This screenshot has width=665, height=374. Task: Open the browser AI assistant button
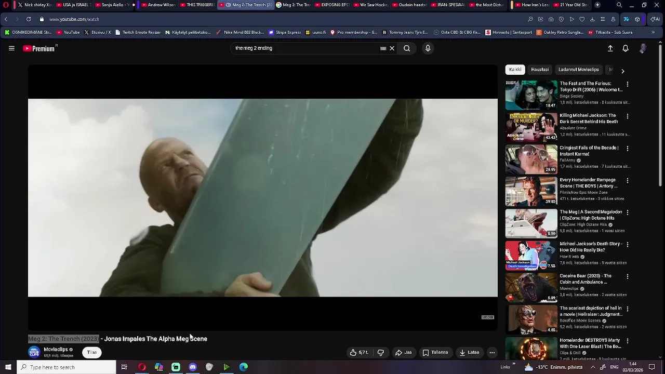pos(655,19)
